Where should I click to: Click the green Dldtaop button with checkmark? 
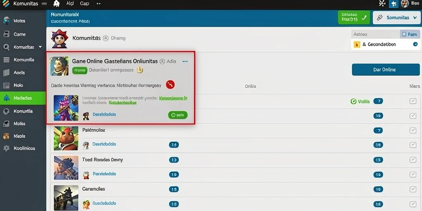(x=354, y=18)
